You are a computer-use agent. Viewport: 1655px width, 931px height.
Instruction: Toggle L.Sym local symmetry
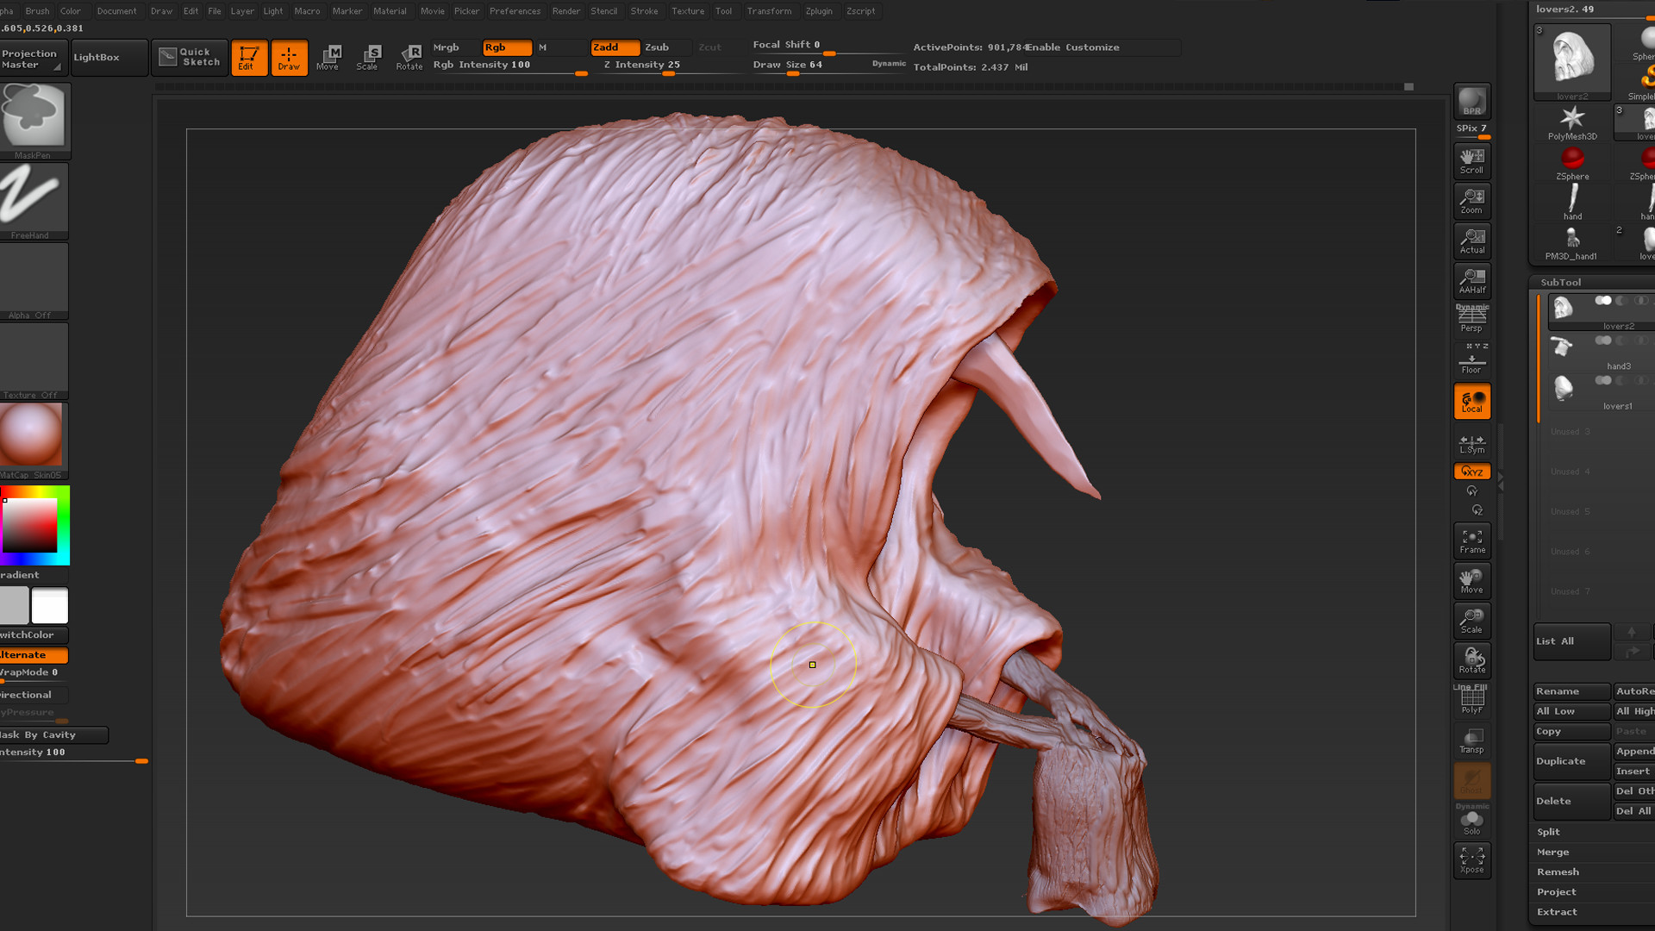1471,444
